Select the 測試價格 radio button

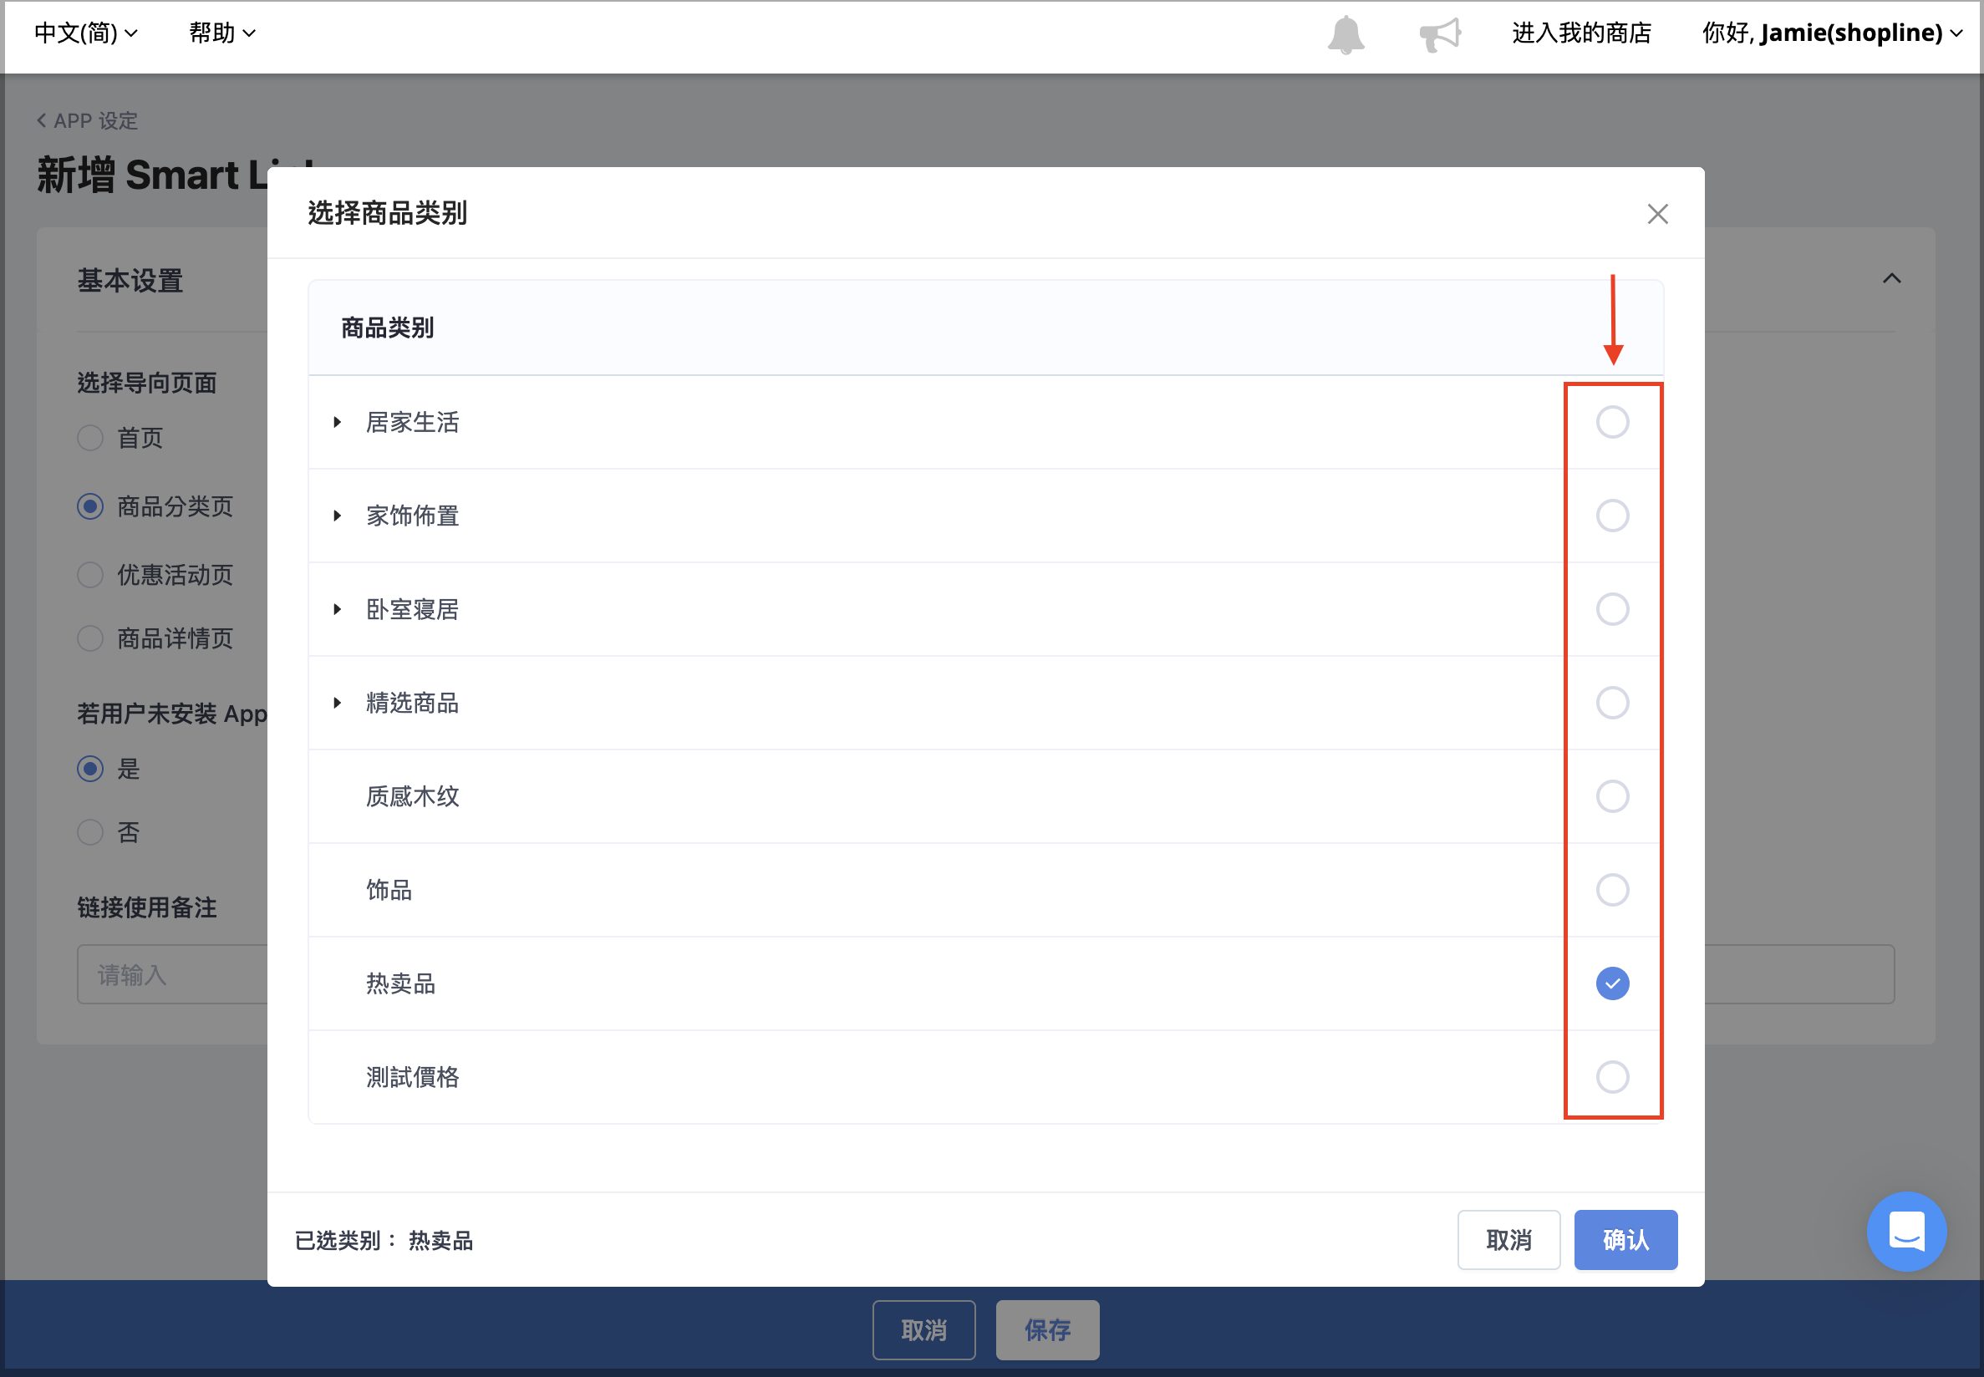point(1612,1077)
